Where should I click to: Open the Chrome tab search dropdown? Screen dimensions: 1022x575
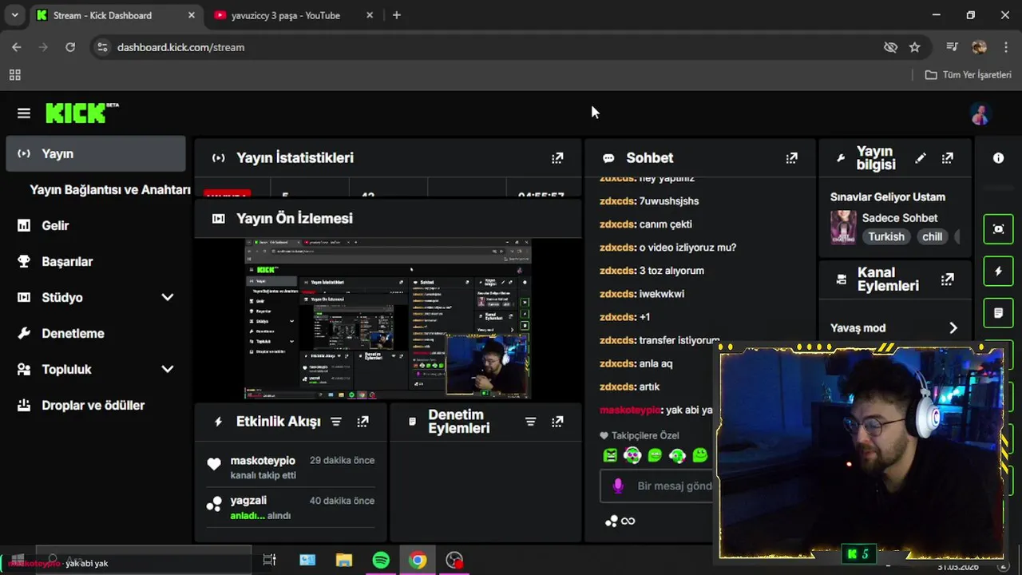pos(14,15)
